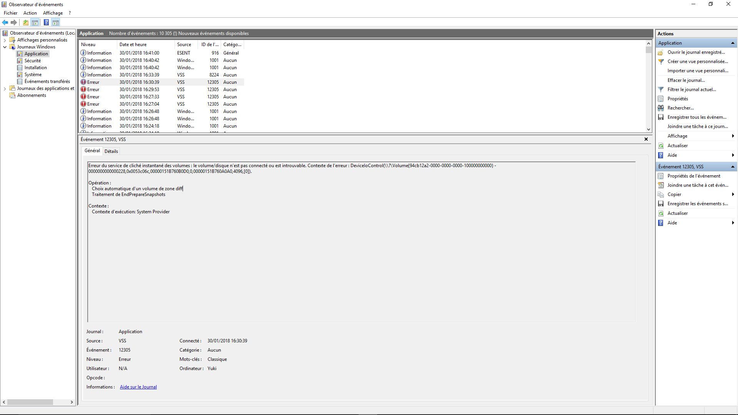Switch to the Général tab
The width and height of the screenshot is (738, 415).
92,151
